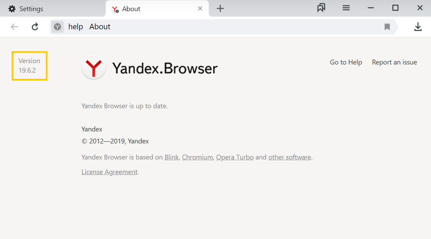Close the About tab
Image resolution: width=431 pixels, height=239 pixels.
tap(200, 9)
